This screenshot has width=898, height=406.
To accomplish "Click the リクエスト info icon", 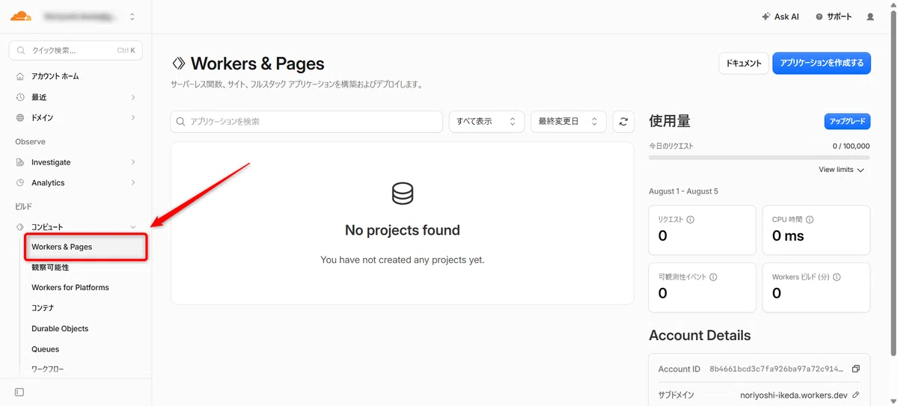I will pyautogui.click(x=690, y=220).
